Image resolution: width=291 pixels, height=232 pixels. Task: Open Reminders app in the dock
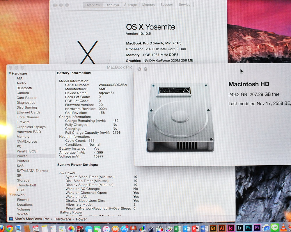[x=53, y=229]
